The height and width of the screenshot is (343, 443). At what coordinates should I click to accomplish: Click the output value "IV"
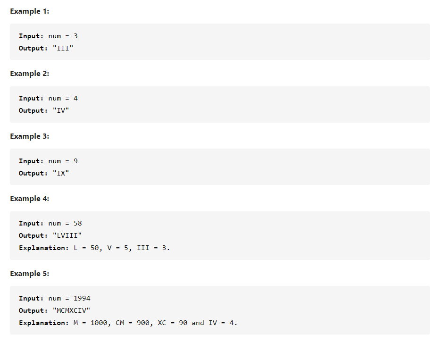[x=60, y=110]
